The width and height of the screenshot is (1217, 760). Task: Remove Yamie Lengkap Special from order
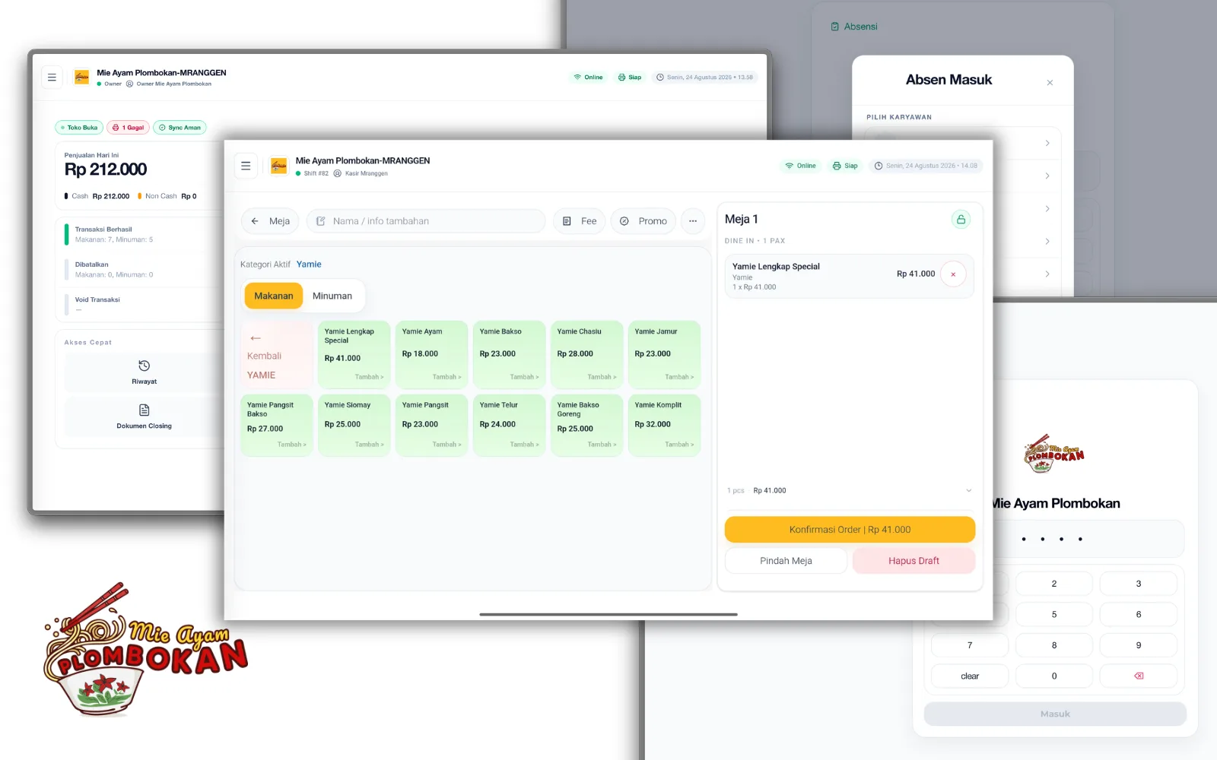point(953,274)
